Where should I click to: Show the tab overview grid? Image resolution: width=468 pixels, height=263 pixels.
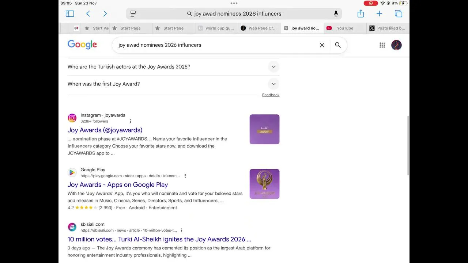[x=399, y=14]
